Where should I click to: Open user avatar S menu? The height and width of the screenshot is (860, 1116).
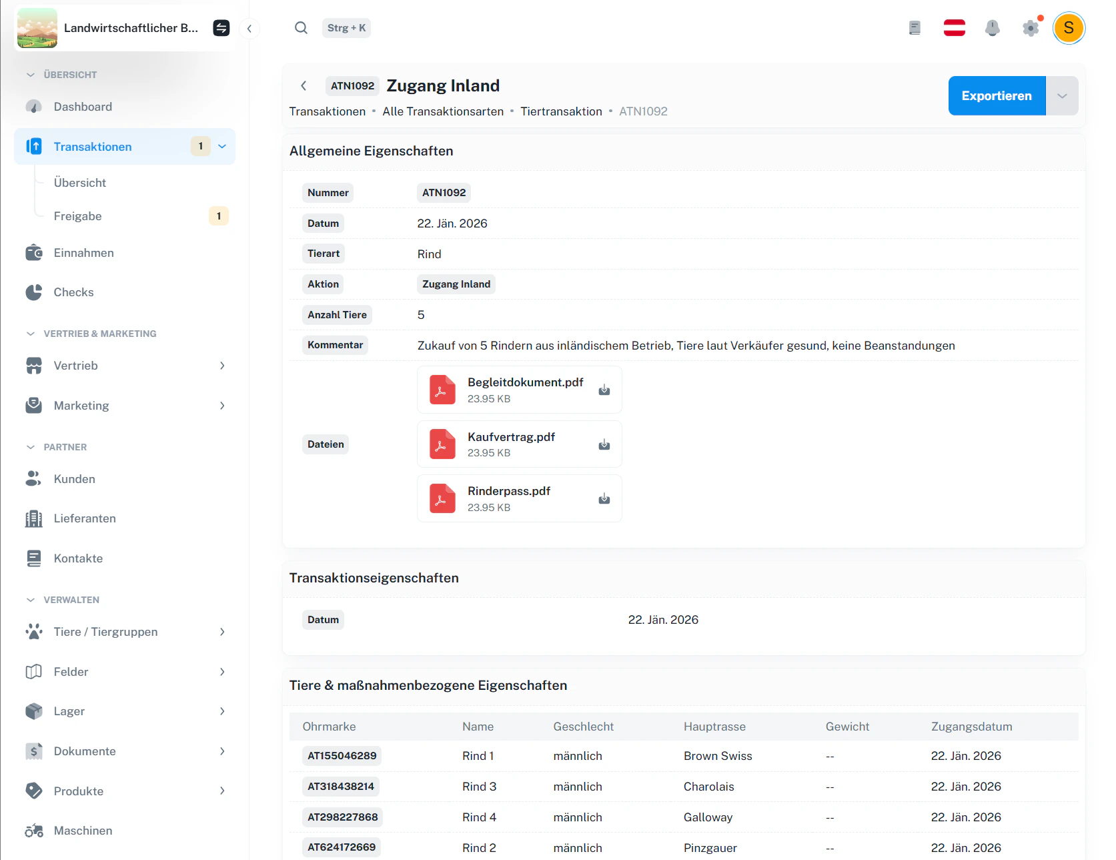click(x=1069, y=28)
